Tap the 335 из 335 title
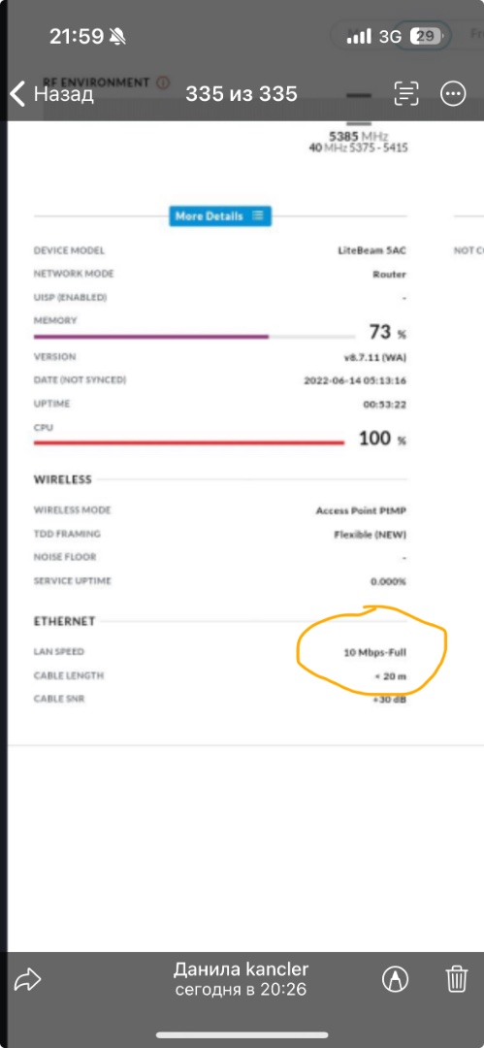484x1048 pixels. [x=242, y=94]
